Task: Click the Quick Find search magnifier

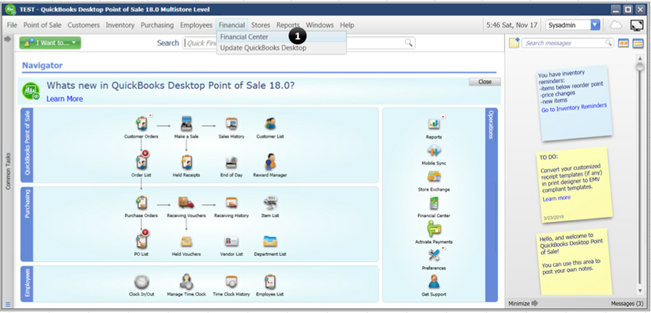Action: click(409, 43)
